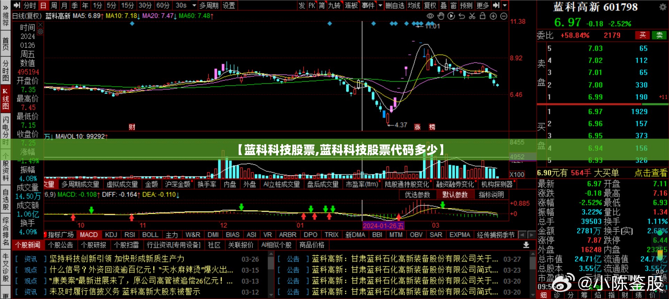
Task: Click the replay playback icon in chart toolbar
Action: [451, 16]
